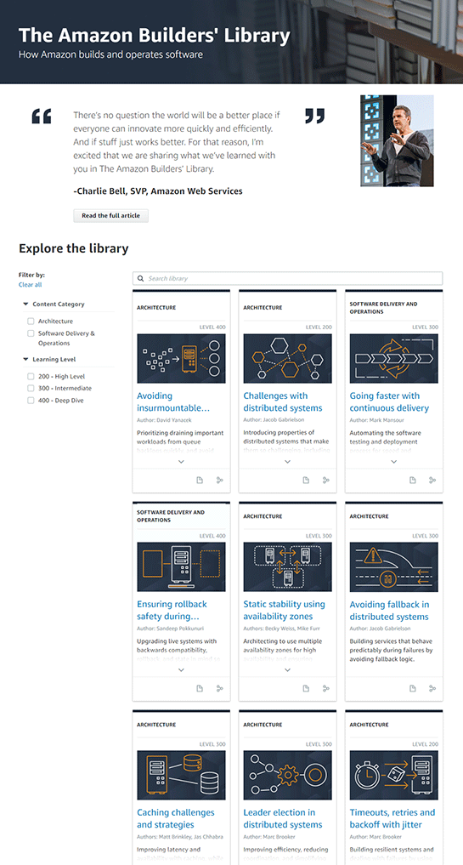Screen dimensions: 463x865
Task: Enable the 400 - Deep Dive filter
Action: (31, 401)
